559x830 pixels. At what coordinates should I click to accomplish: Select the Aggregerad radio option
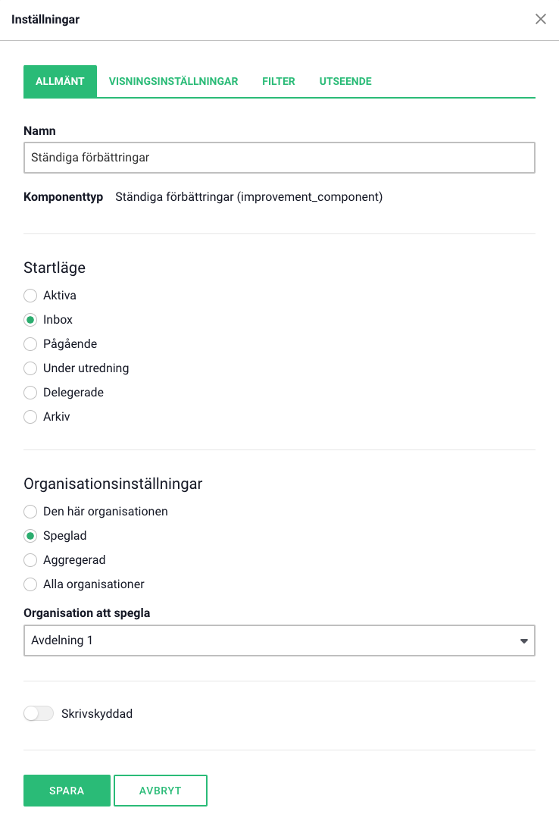point(30,560)
